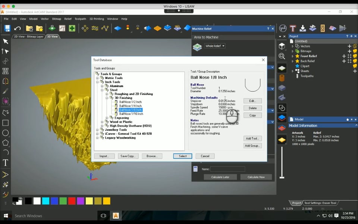Click the magnifier zoom icon
The width and height of the screenshot is (358, 224).
tap(282, 56)
